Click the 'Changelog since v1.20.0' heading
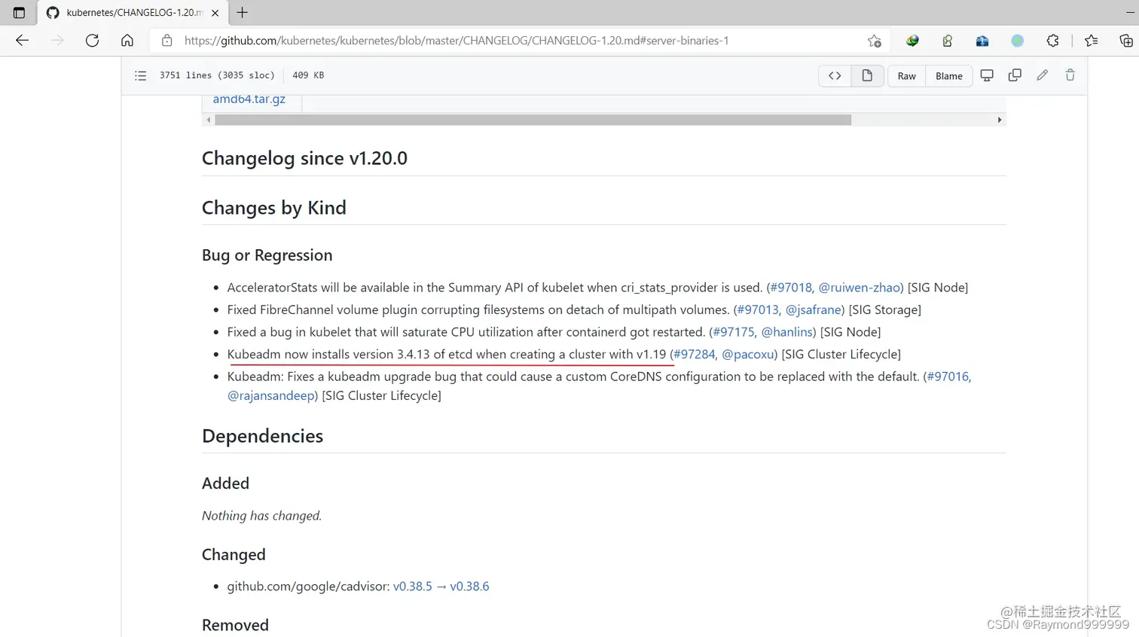1139x637 pixels. [x=304, y=158]
